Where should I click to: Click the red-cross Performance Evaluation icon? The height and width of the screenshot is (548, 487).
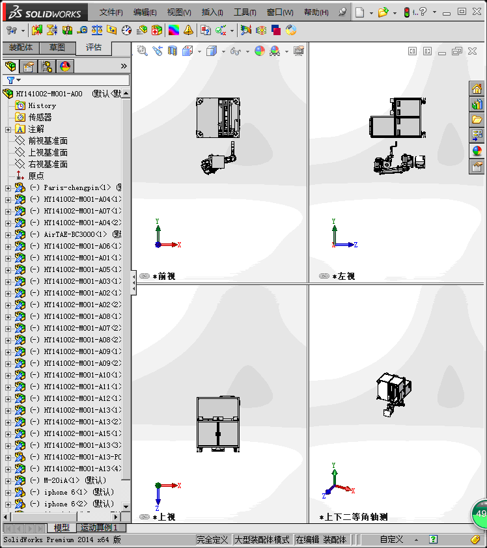point(157,31)
